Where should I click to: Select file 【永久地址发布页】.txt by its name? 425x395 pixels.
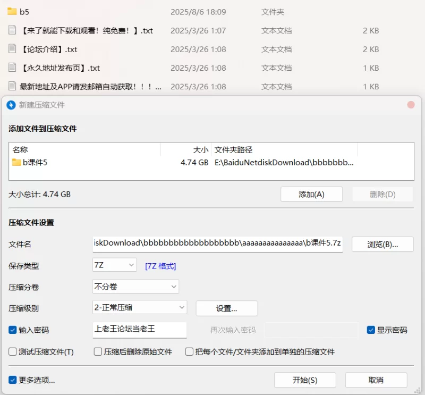pos(60,68)
